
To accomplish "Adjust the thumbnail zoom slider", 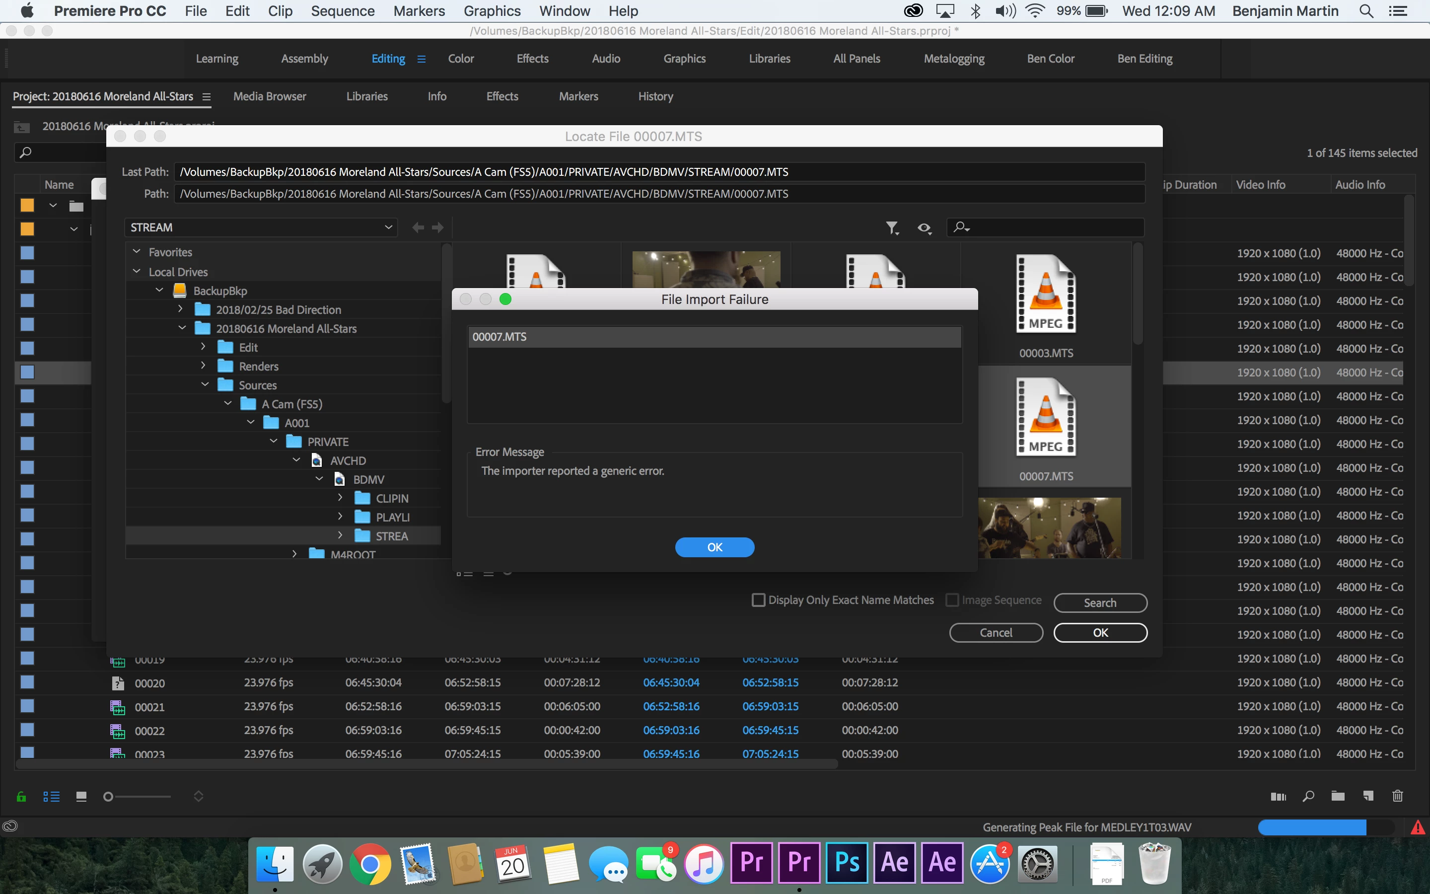I will click(109, 797).
